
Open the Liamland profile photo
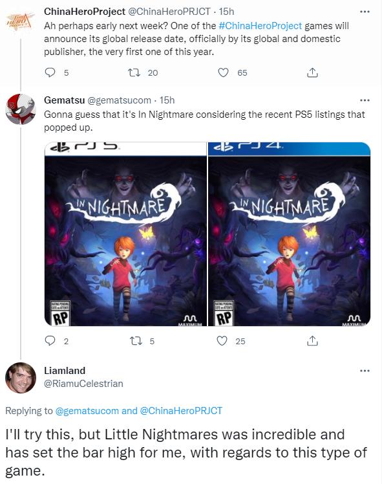click(x=20, y=377)
